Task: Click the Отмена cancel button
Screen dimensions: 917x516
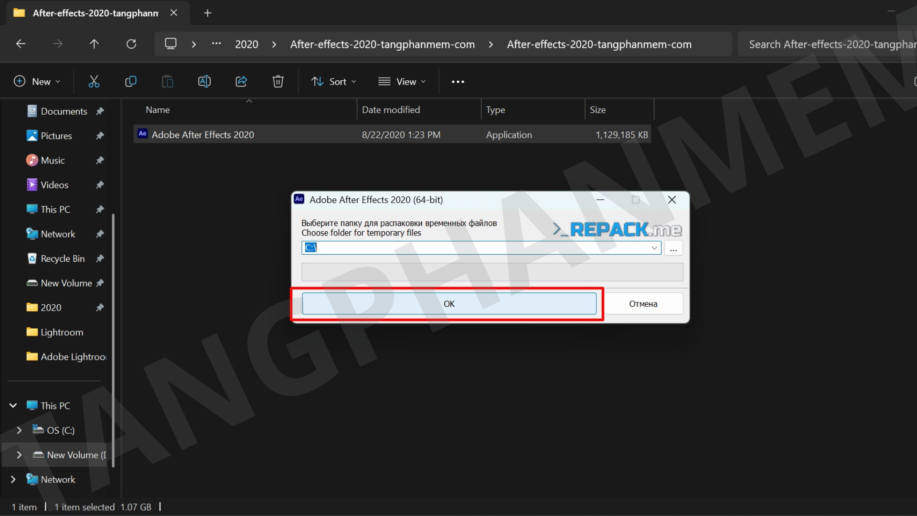Action: pyautogui.click(x=643, y=304)
